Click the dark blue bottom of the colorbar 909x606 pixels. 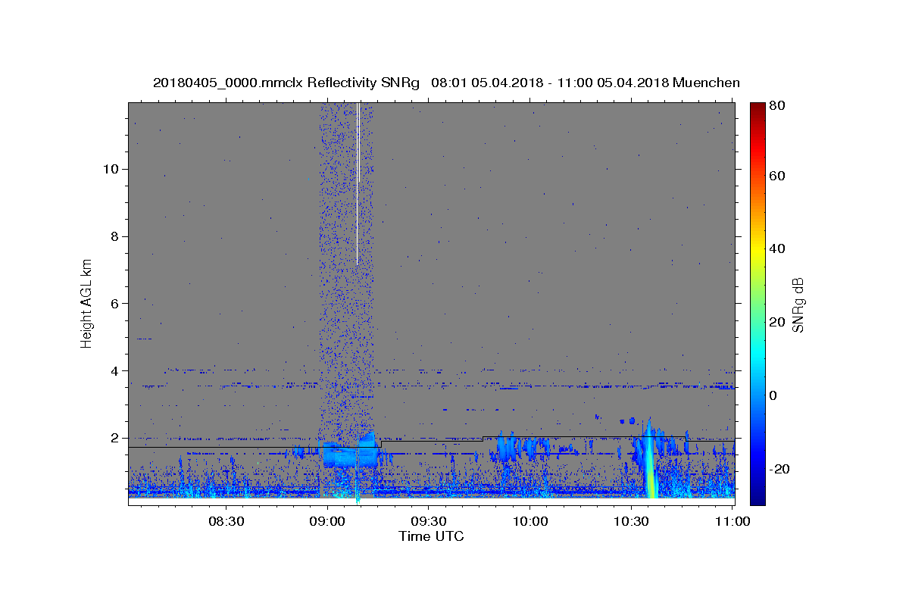point(757,498)
